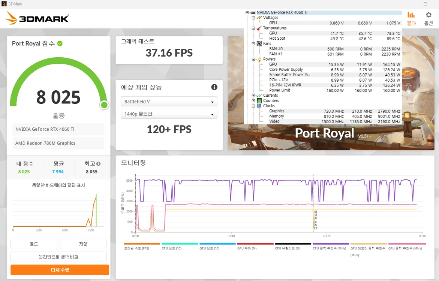Click the 평균 7 994 value
Image resolution: width=439 pixels, height=281 pixels.
click(x=58, y=172)
